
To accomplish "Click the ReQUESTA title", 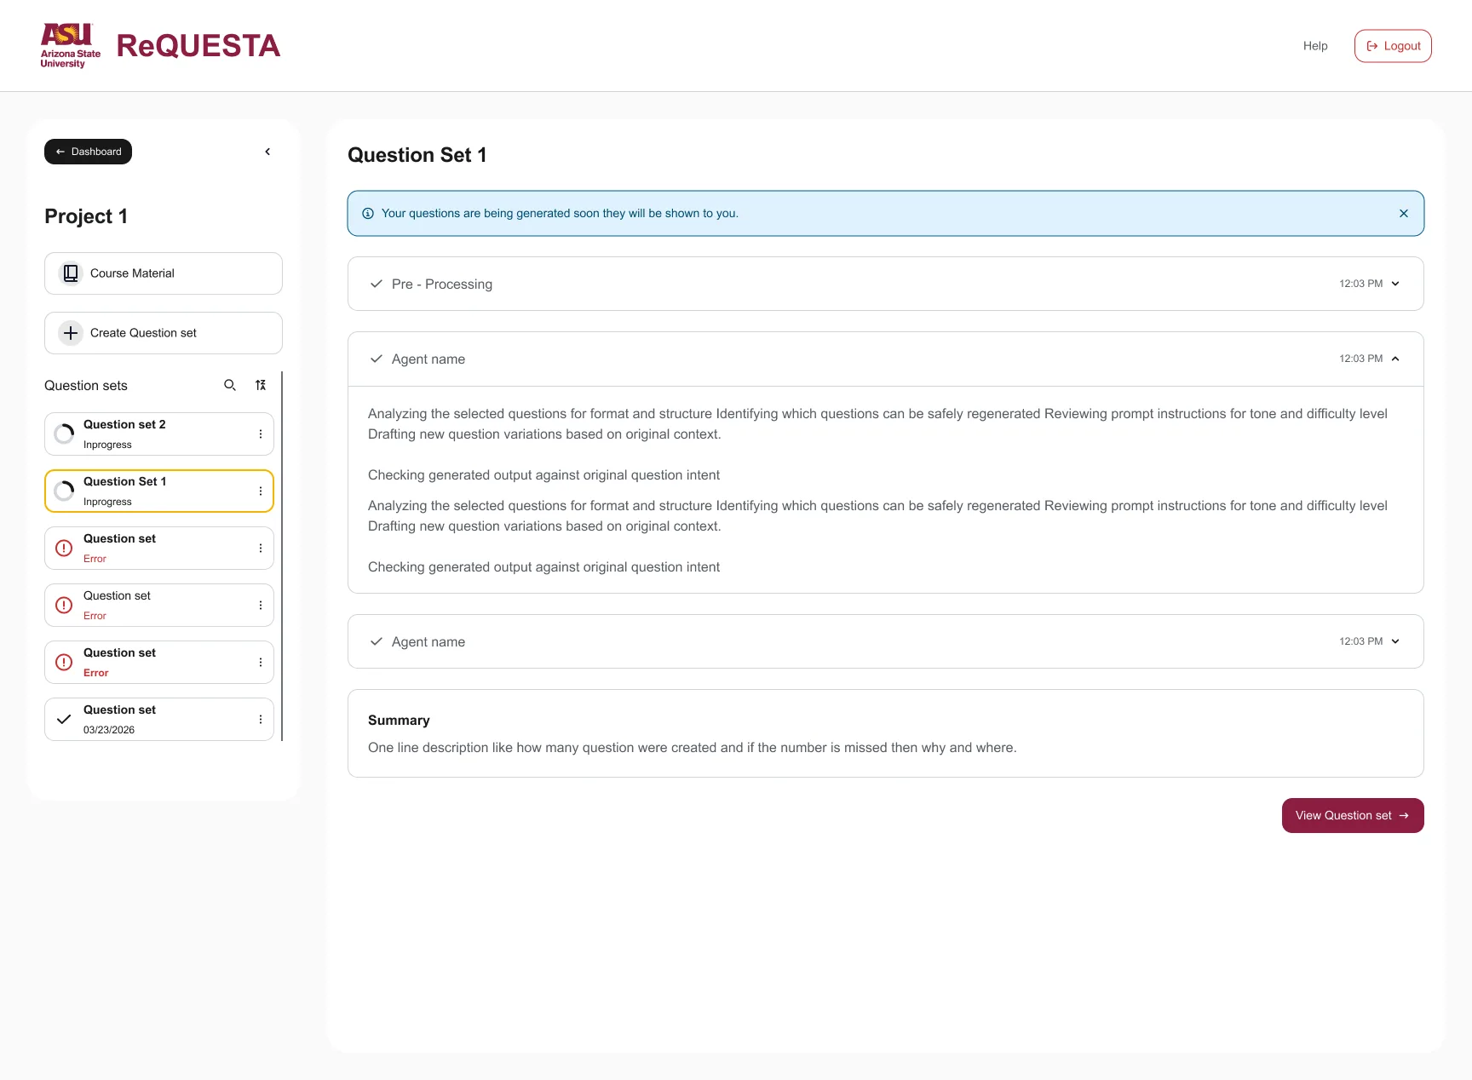I will click(198, 46).
